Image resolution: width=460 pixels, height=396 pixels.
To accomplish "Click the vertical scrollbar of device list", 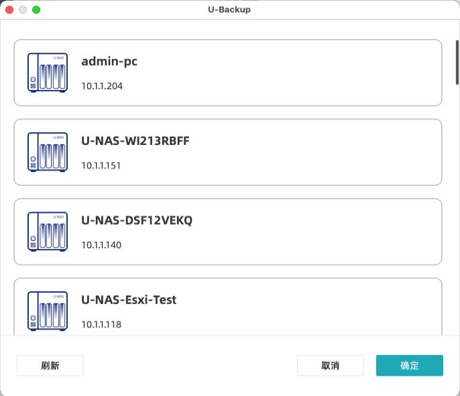I will 457,62.
